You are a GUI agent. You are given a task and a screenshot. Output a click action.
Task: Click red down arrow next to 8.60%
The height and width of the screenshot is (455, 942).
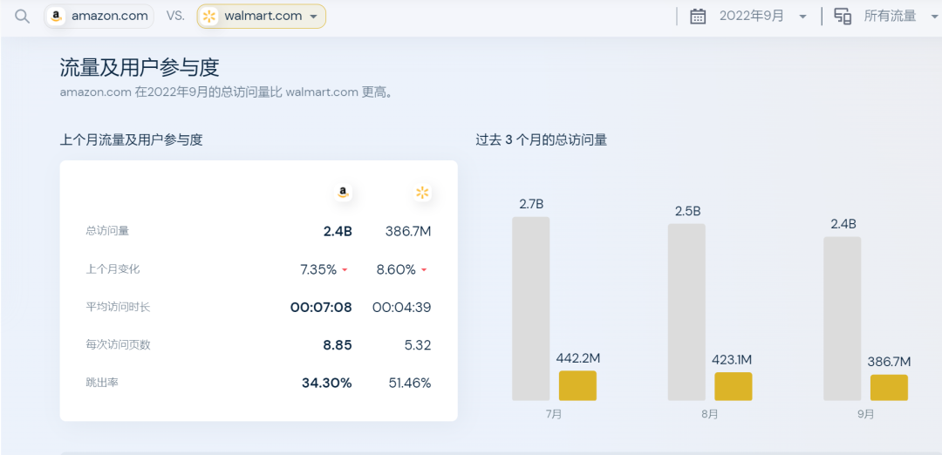(x=424, y=270)
